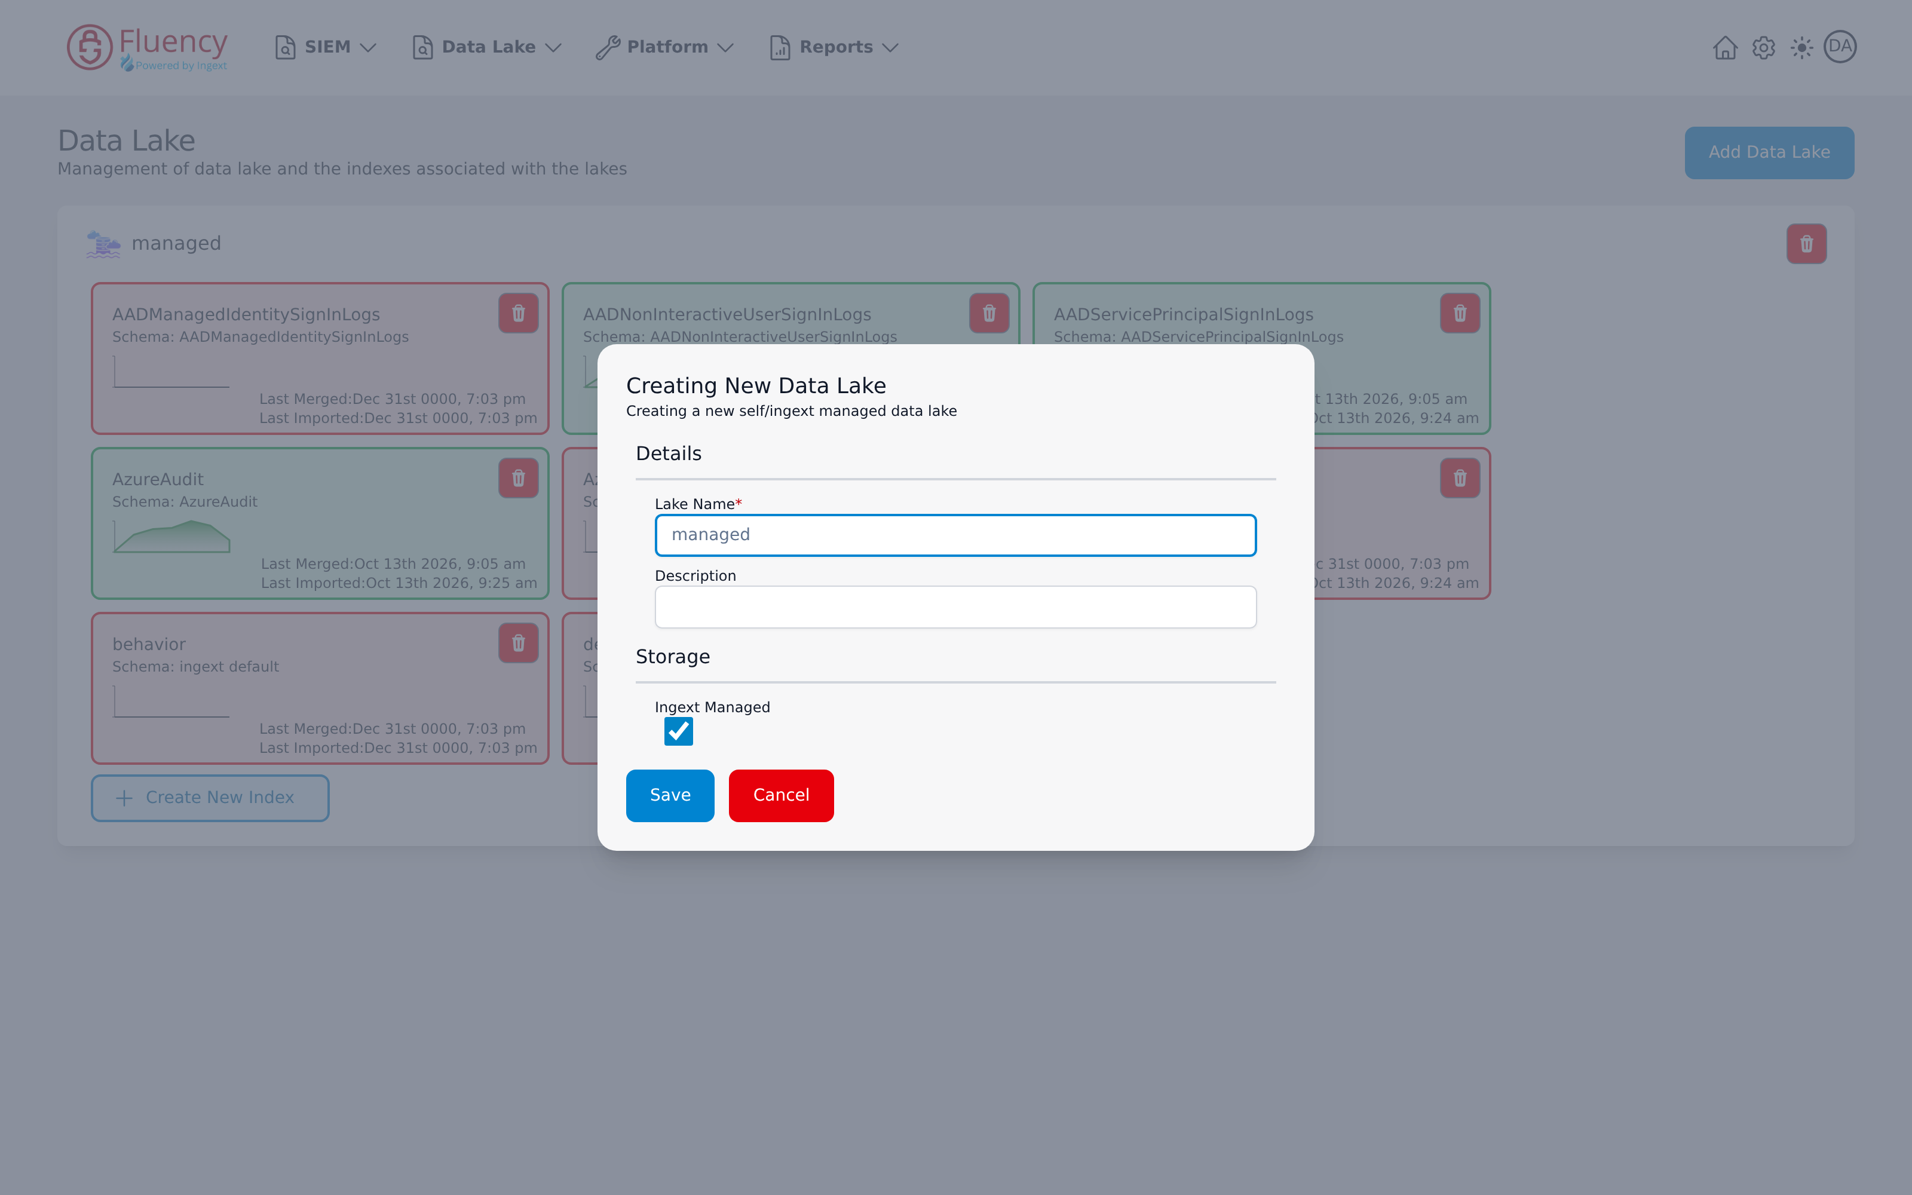Image resolution: width=1912 pixels, height=1195 pixels.
Task: Open the SIEM menu
Action: point(326,47)
